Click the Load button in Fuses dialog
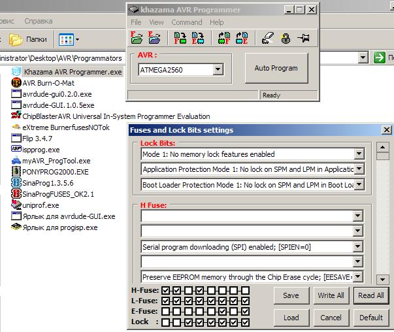Image resolution: width=394 pixels, height=332 pixels. (x=291, y=318)
